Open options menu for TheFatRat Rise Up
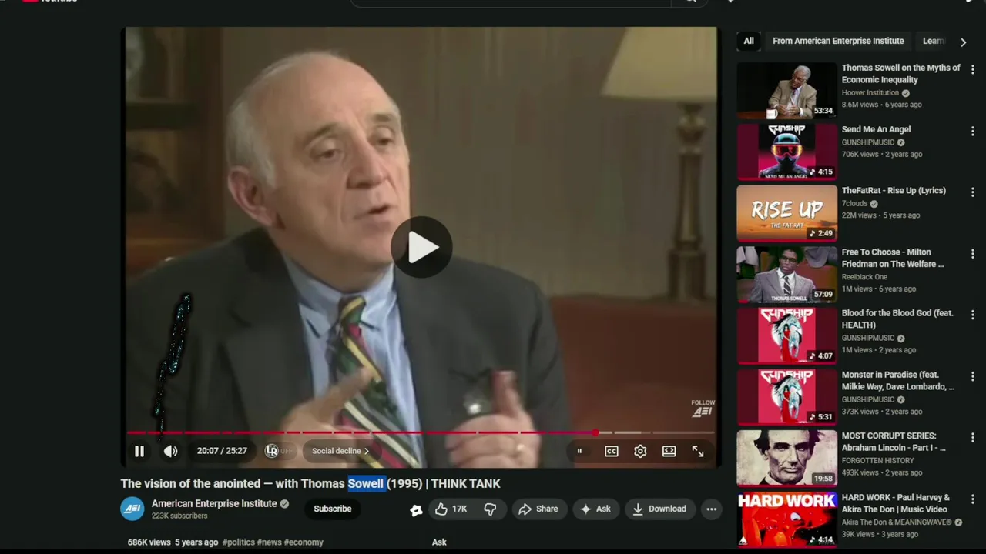This screenshot has height=554, width=986. tap(972, 192)
